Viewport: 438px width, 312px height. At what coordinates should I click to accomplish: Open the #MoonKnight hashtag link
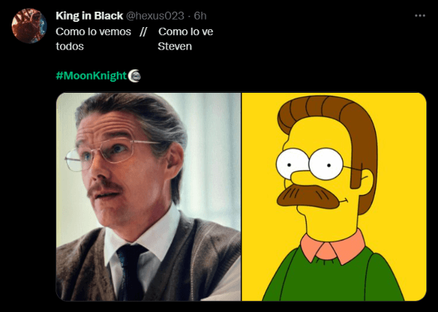[91, 76]
